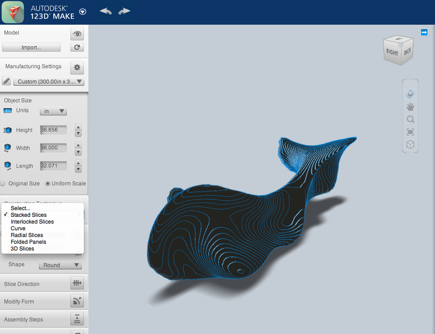Select Original Size radio button
The height and width of the screenshot is (334, 435).
click(x=3, y=183)
